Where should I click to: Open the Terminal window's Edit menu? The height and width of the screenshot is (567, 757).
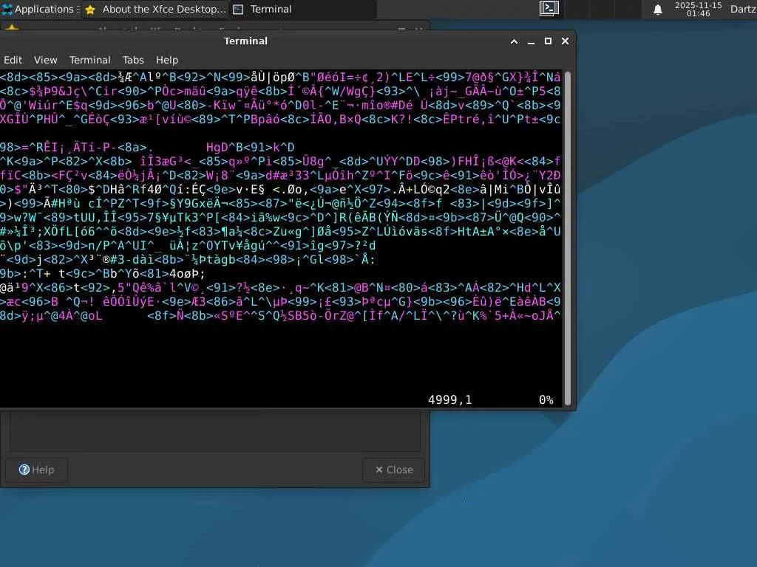13,60
